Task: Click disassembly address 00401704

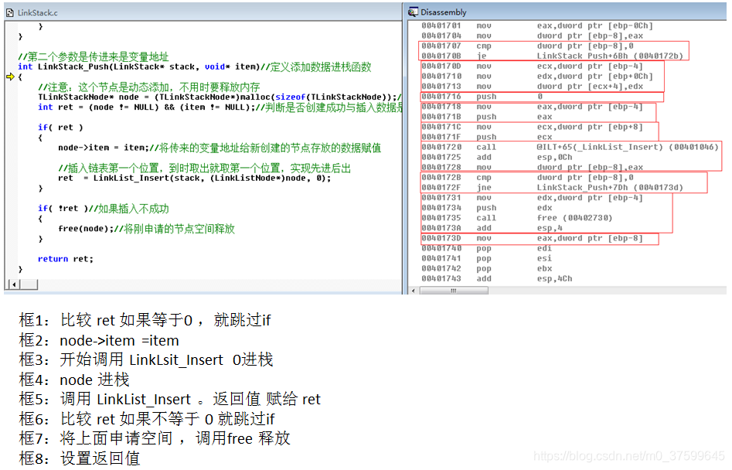Action: tap(441, 36)
